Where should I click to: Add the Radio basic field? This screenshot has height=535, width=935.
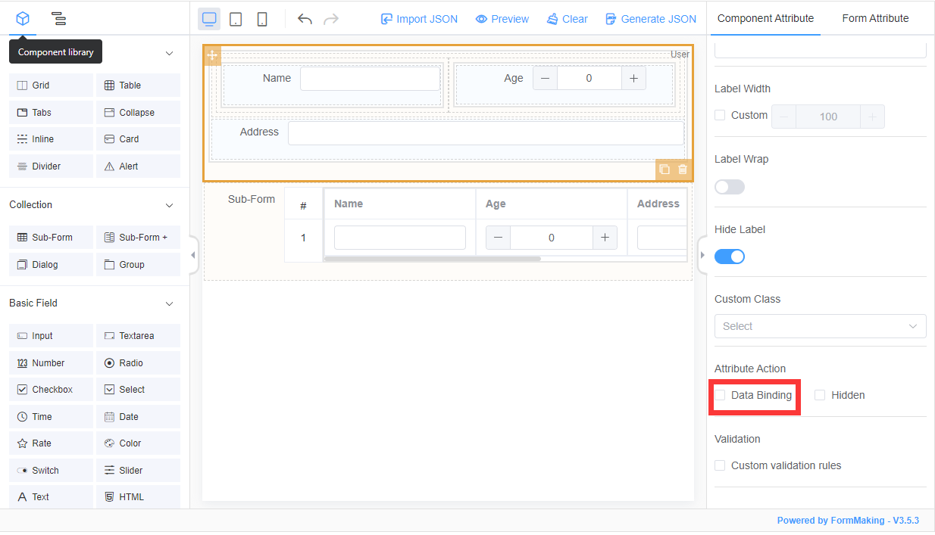(x=138, y=362)
